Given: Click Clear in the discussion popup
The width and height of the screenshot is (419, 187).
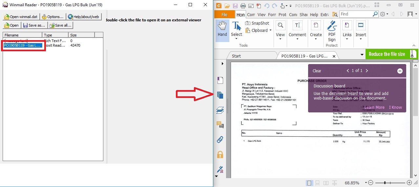Looking at the screenshot, I should 317,71.
